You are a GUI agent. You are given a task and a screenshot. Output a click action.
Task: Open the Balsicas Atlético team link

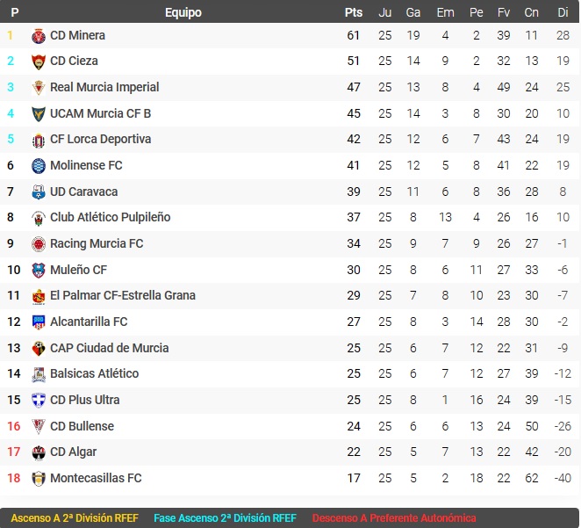click(94, 373)
